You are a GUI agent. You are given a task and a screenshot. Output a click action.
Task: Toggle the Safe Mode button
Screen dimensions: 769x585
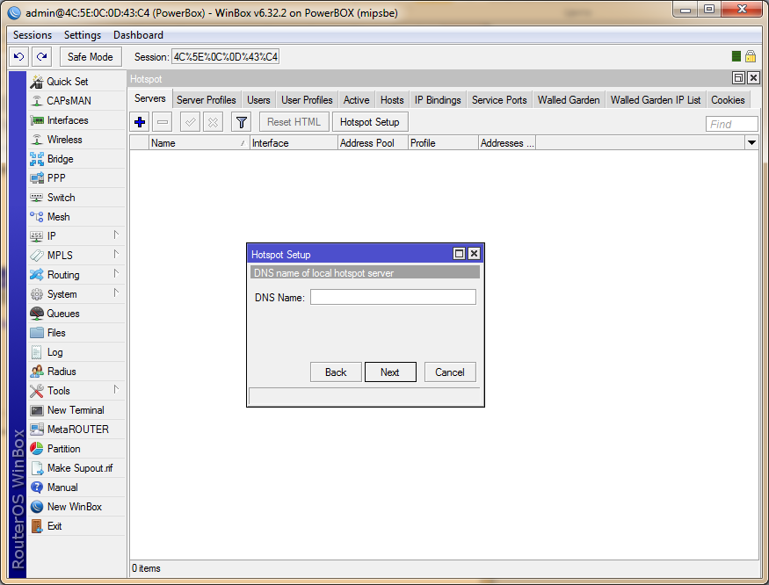click(90, 57)
